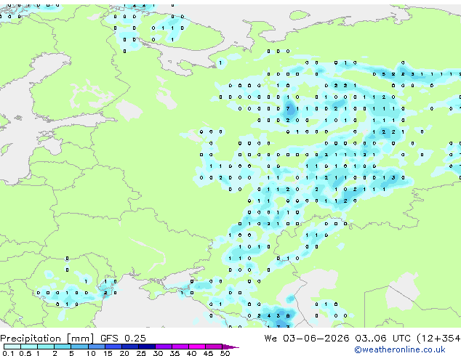Click the '0.5' legend scale label
Image resolution: width=461 pixels, height=356 pixels.
point(25,353)
